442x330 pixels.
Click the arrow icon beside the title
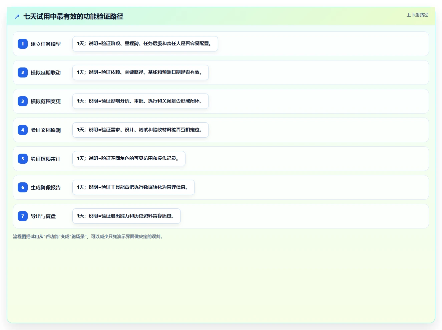[x=17, y=16]
